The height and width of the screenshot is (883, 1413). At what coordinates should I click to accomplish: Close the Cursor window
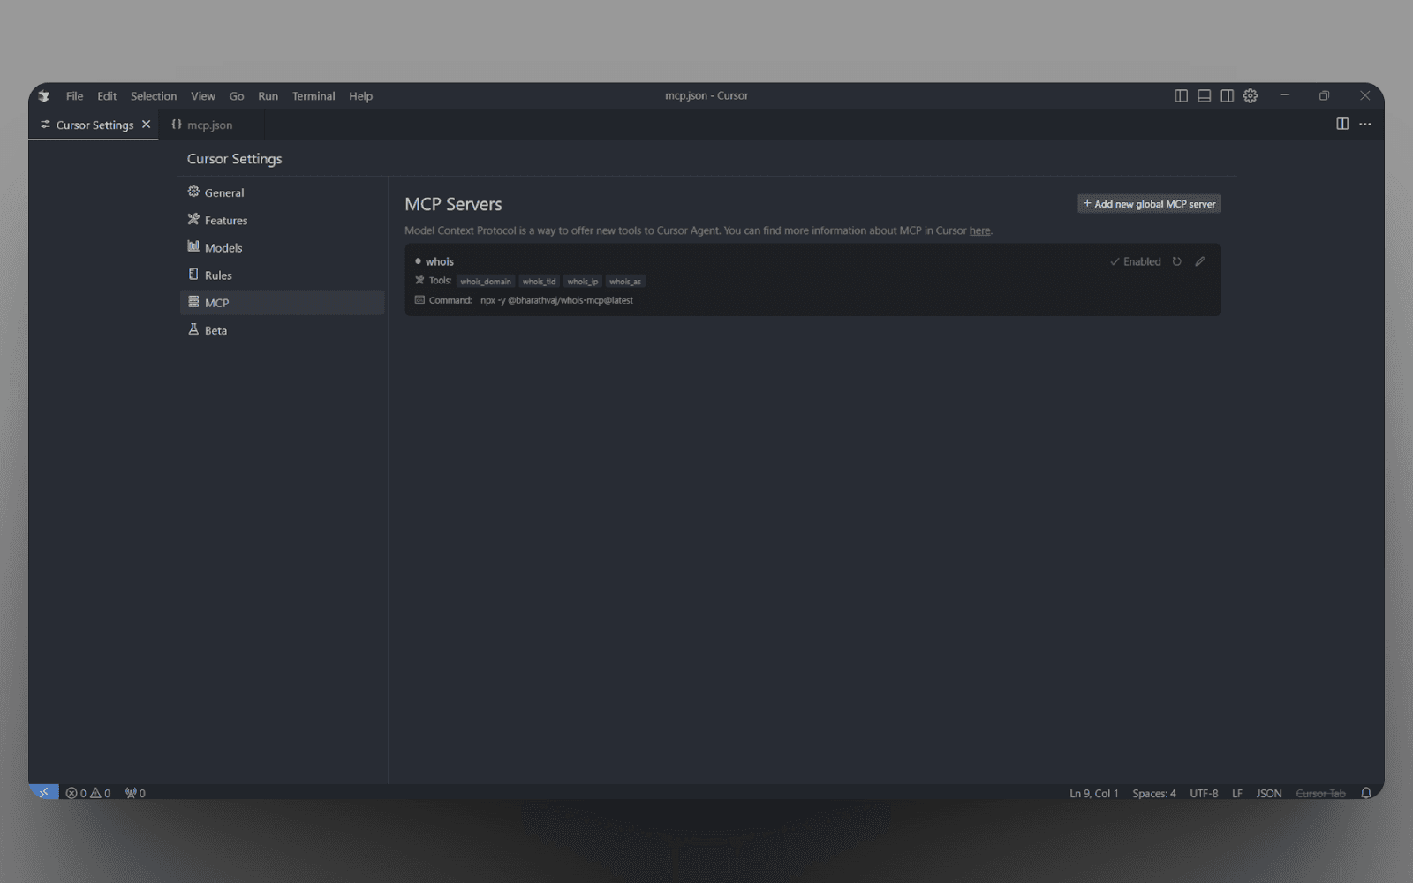point(1364,95)
